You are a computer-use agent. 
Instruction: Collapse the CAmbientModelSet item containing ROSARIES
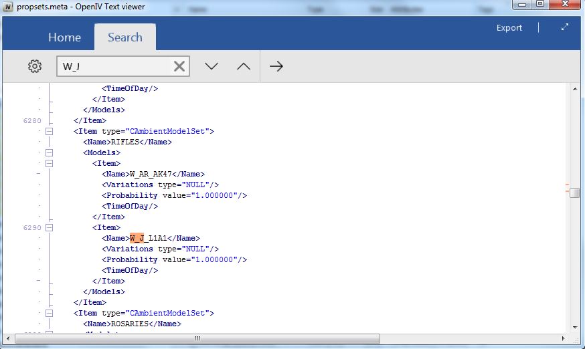49,313
